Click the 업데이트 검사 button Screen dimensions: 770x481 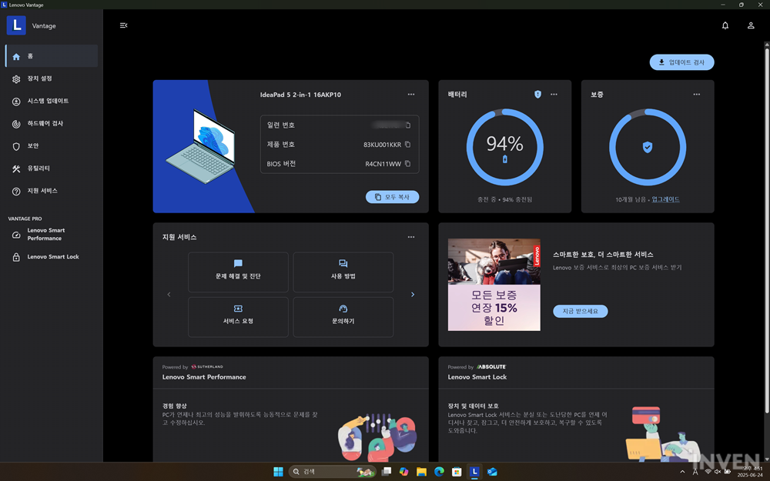[x=681, y=62]
